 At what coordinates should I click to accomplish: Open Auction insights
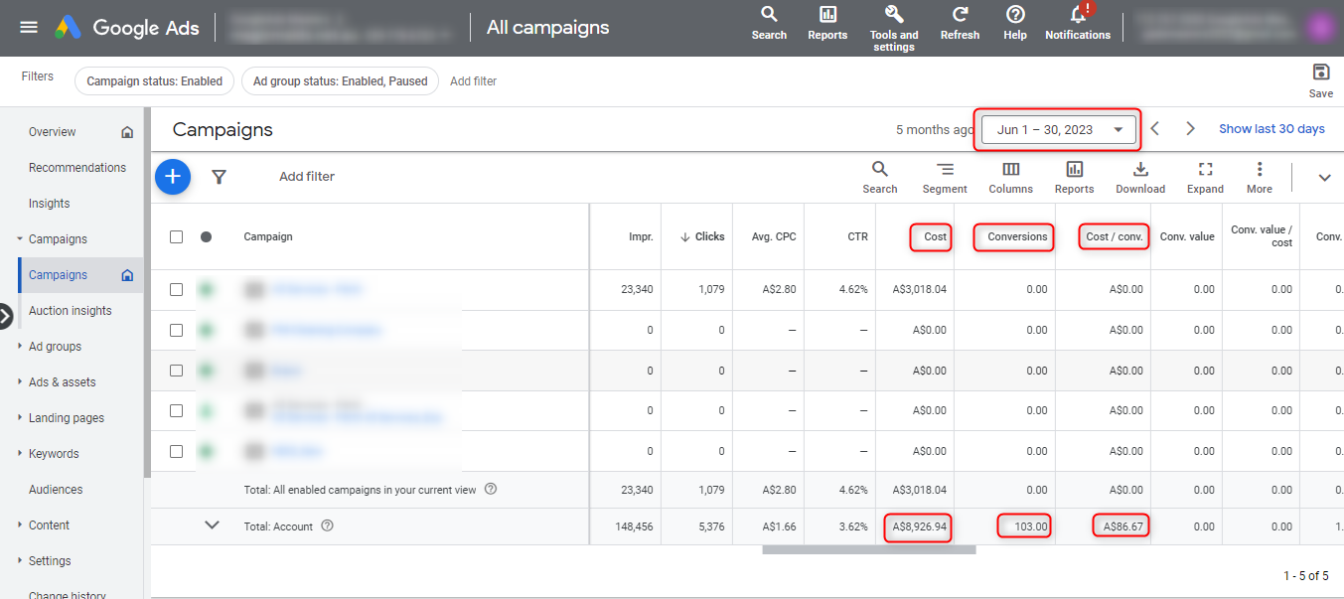click(x=70, y=311)
